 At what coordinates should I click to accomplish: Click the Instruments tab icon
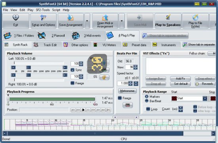click(155, 44)
